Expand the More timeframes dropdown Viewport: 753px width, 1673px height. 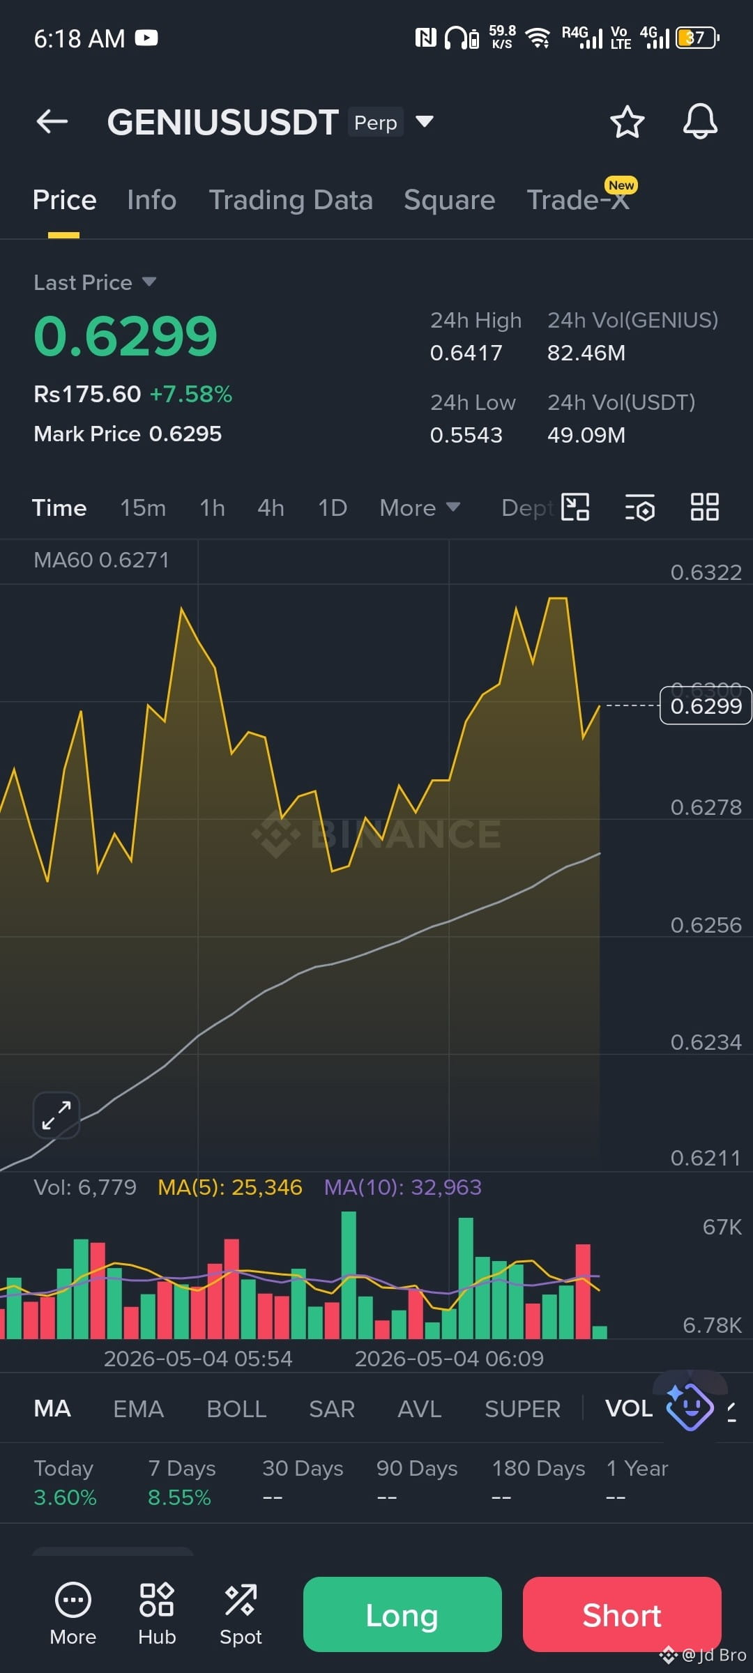click(x=420, y=507)
